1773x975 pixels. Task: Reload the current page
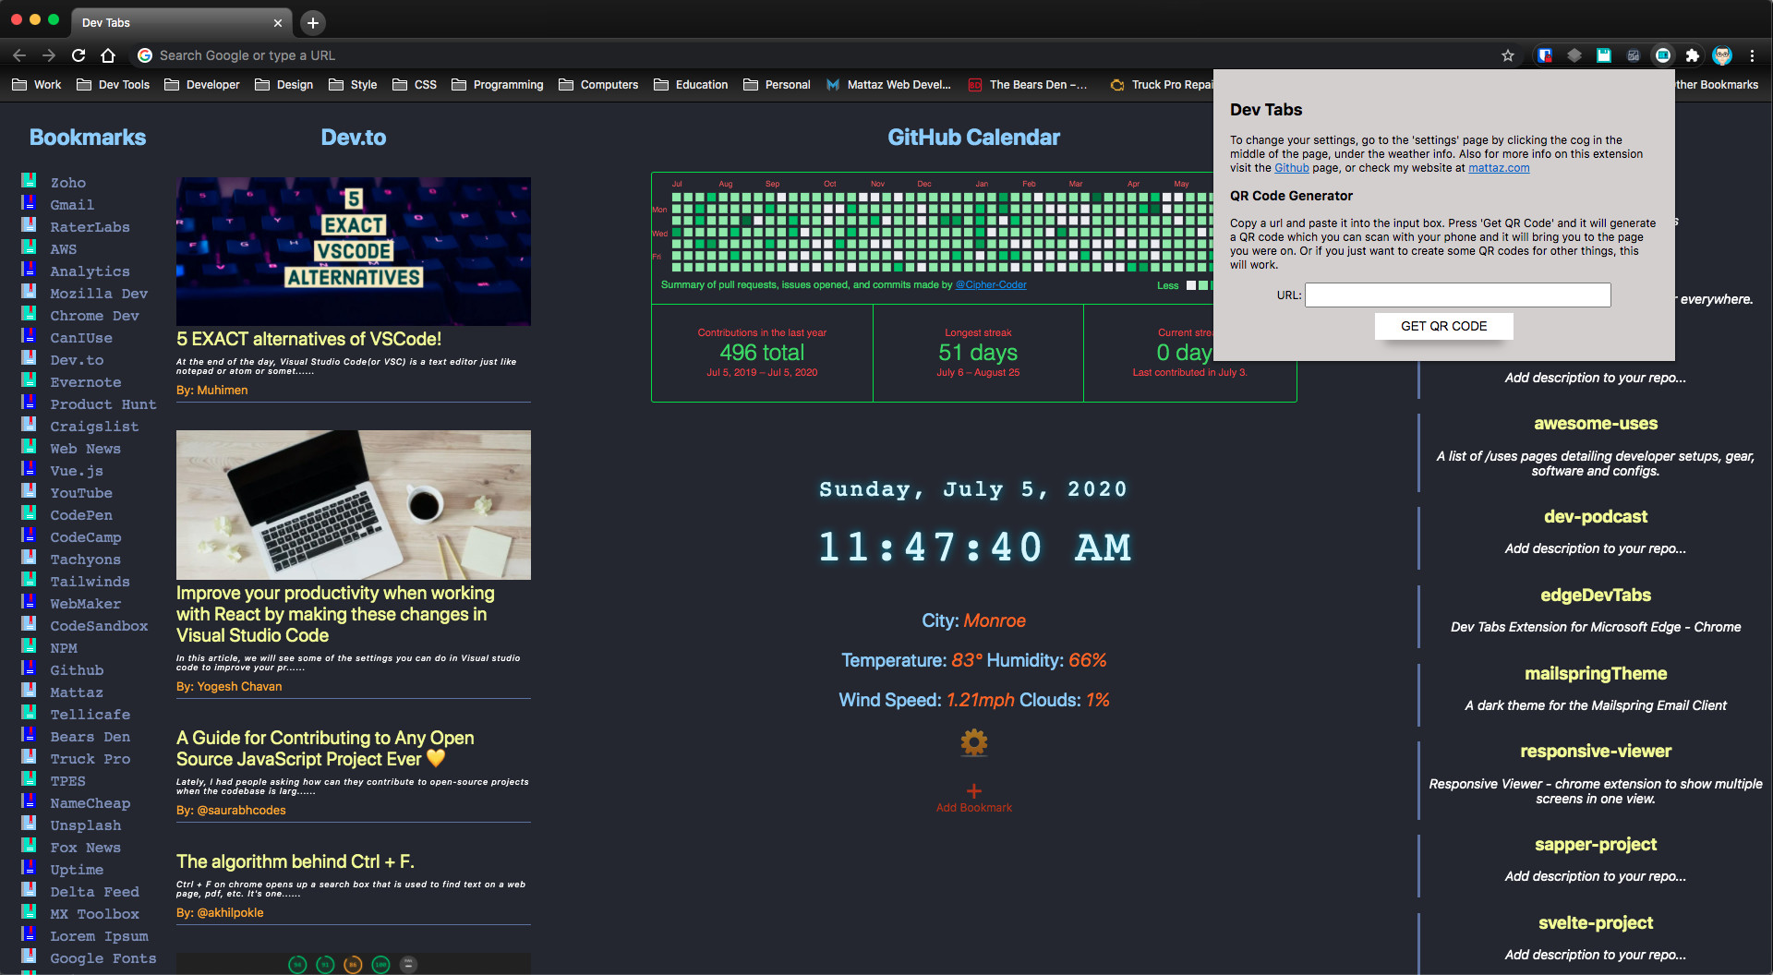(78, 55)
